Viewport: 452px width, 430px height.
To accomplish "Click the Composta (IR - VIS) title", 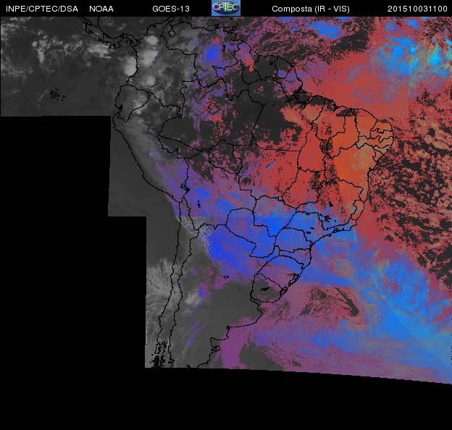I will (x=311, y=9).
